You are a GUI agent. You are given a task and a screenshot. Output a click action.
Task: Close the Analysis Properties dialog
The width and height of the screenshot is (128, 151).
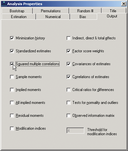(123, 4)
